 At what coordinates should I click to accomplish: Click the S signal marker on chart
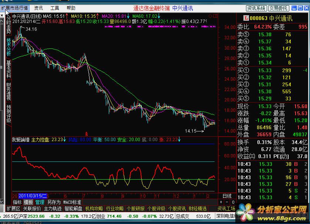tap(87, 134)
